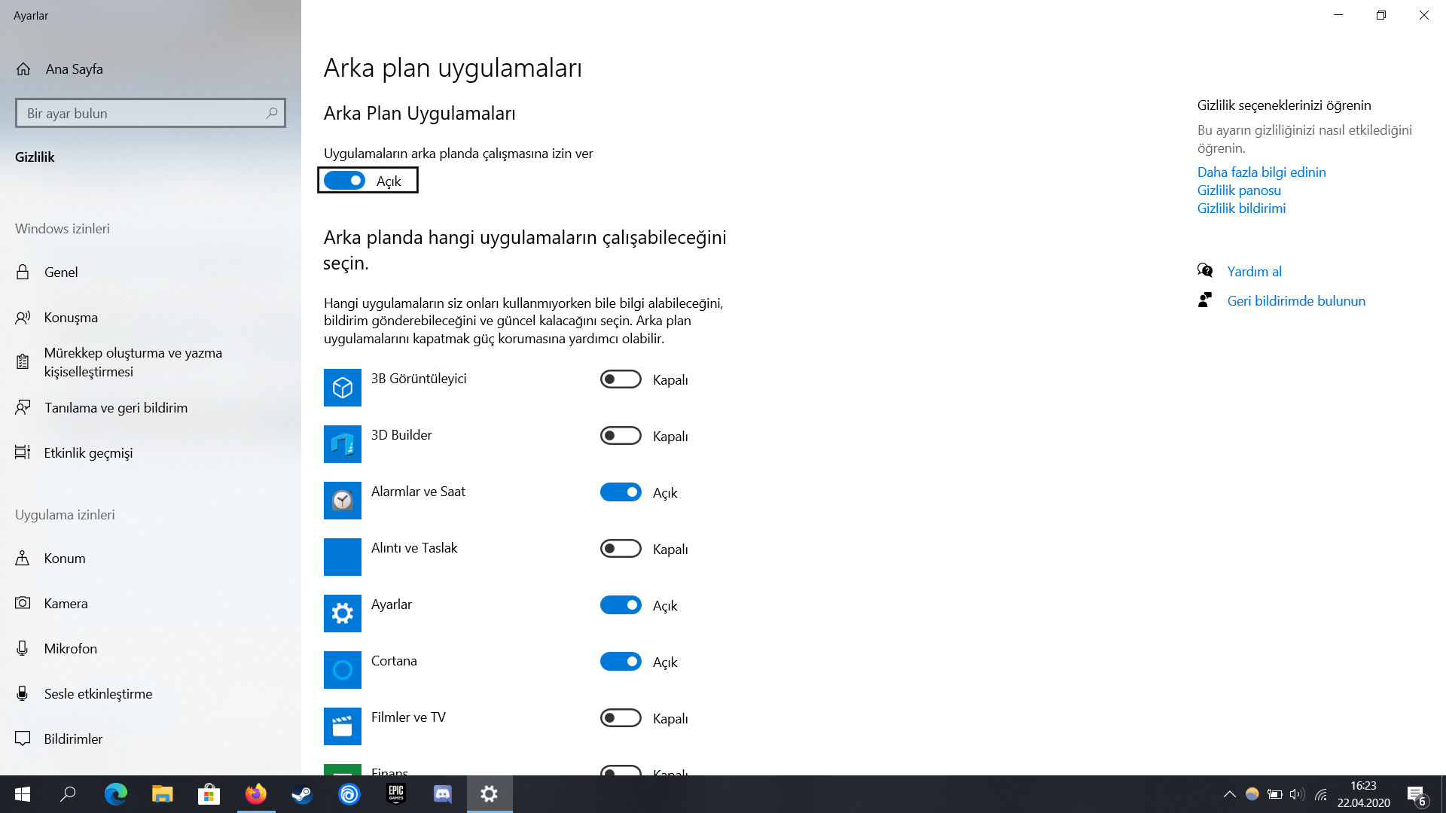Click the search magnifier in the settings box
The image size is (1446, 813).
[272, 113]
